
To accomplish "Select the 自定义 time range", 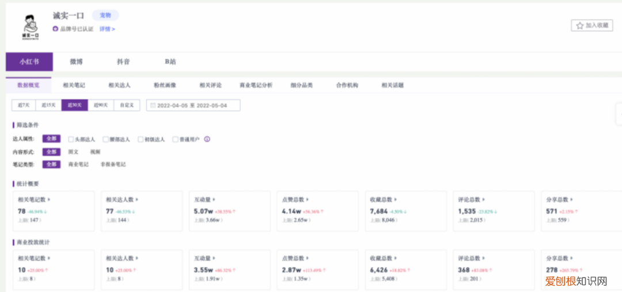I will coord(127,105).
